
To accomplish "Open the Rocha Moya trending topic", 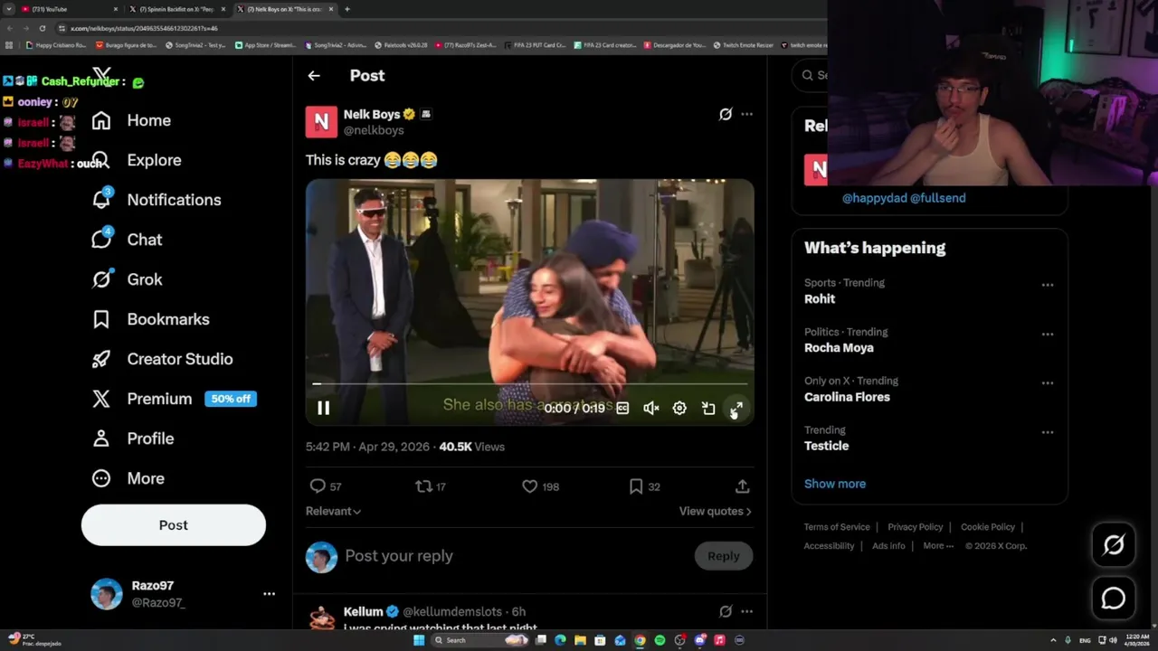I will click(839, 348).
